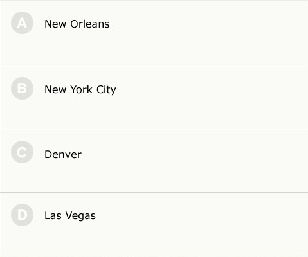Image resolution: width=308 pixels, height=257 pixels.
Task: Click the word Orleans in the first option
Action: pyautogui.click(x=90, y=24)
